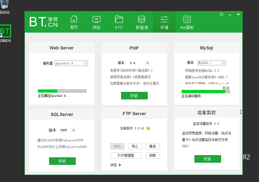Click the 当前版本 0.9.41 text
Viewport: 259px width, 182px height.
pos(132,128)
